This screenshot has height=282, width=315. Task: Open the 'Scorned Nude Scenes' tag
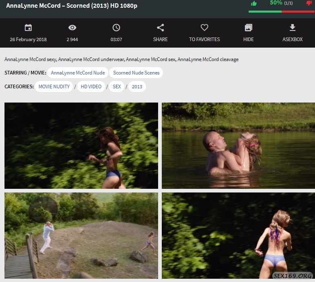pos(137,73)
